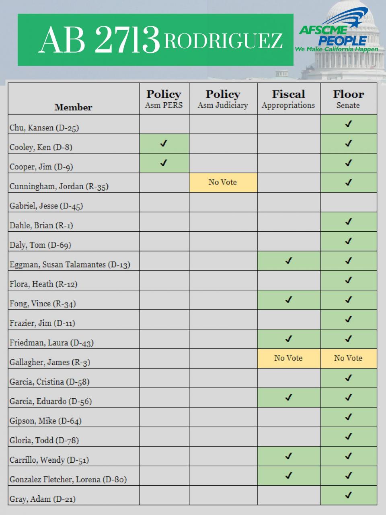Click Cunningham Judiciary No Vote cell
Screen dimensions: 386x515
pyautogui.click(x=223, y=183)
